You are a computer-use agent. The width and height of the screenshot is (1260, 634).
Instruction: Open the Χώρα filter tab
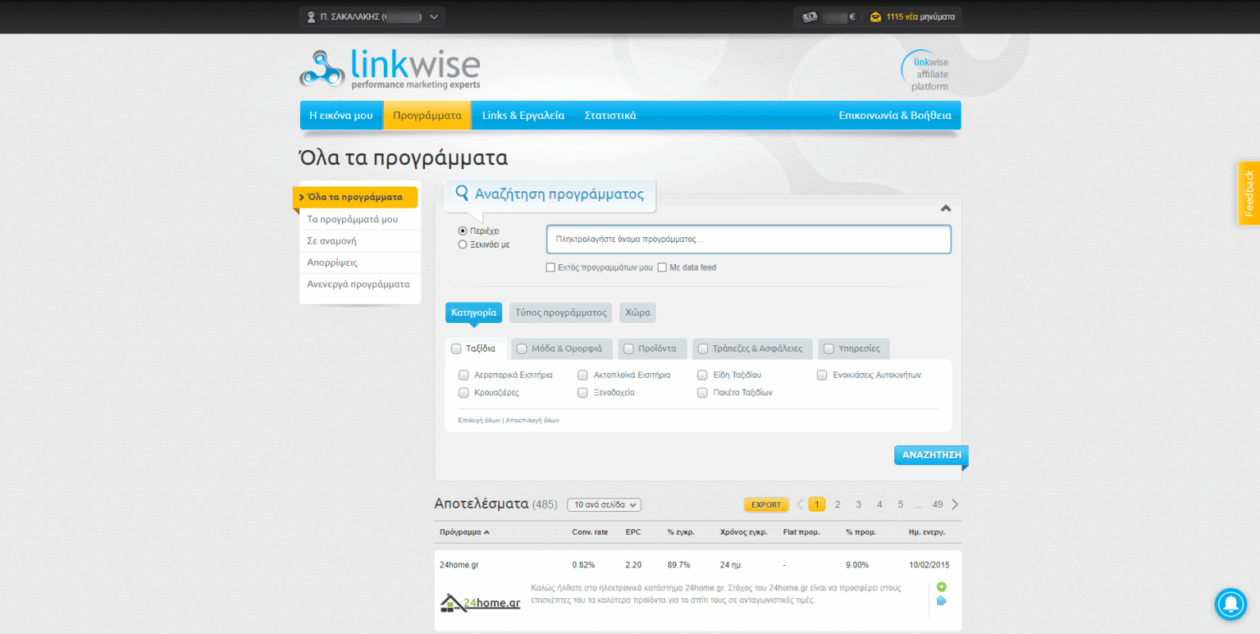(637, 312)
